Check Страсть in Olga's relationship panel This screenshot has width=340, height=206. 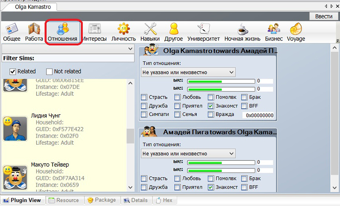[x=144, y=97]
